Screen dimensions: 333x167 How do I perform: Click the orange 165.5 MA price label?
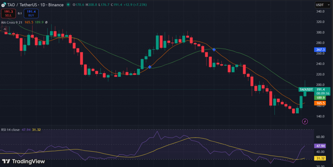pos(320,103)
